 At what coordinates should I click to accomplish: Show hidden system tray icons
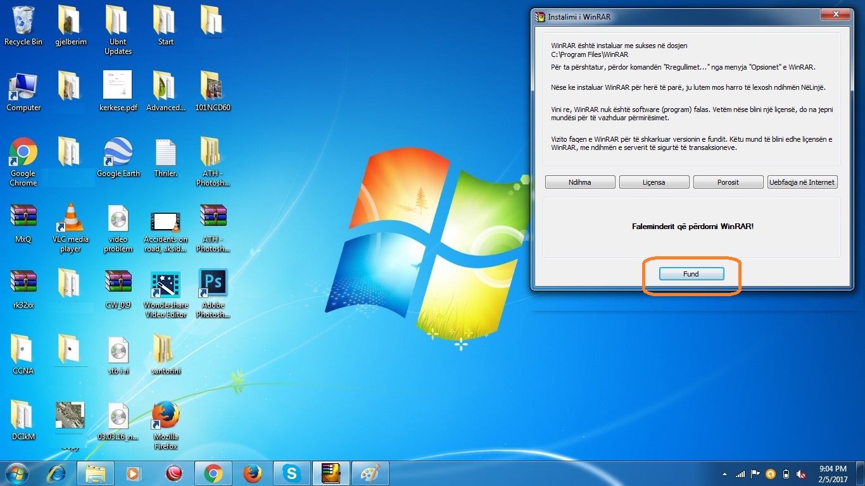coord(725,474)
